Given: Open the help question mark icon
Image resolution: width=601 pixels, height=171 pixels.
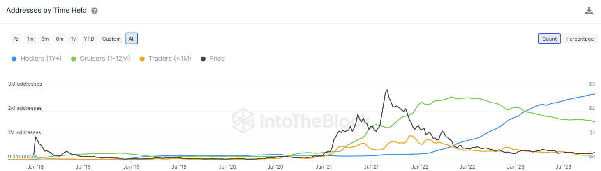Looking at the screenshot, I should click(x=95, y=11).
